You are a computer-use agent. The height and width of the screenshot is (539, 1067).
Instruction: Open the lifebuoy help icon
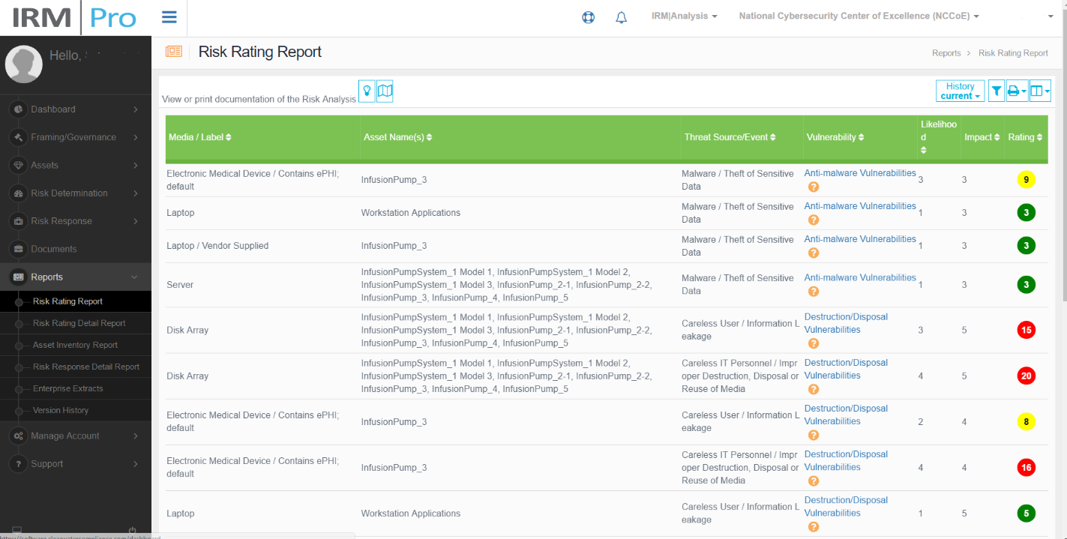[x=589, y=17]
